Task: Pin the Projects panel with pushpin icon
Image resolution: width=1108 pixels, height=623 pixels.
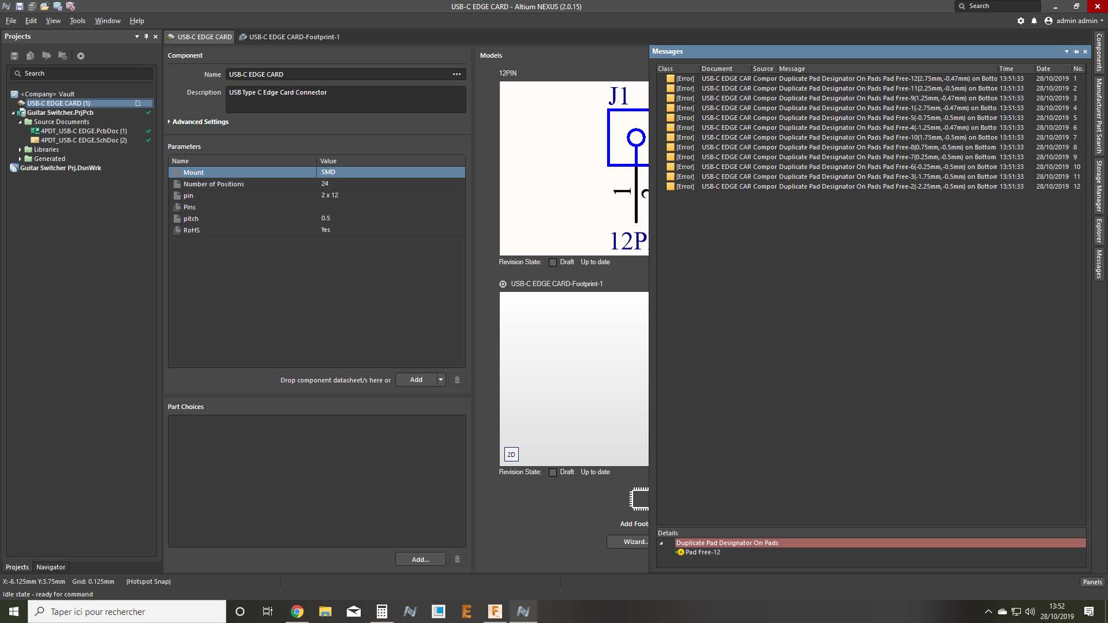Action: tap(146, 36)
